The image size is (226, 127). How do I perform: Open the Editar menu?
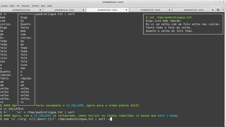12,6
